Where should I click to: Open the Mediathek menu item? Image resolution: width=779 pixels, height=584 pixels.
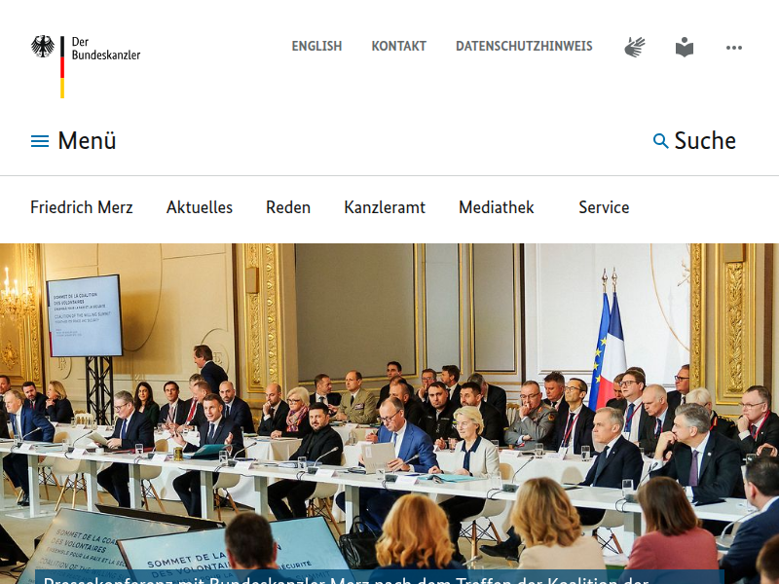click(x=497, y=207)
